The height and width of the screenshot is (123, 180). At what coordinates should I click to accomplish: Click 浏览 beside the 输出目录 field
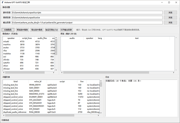170,23
